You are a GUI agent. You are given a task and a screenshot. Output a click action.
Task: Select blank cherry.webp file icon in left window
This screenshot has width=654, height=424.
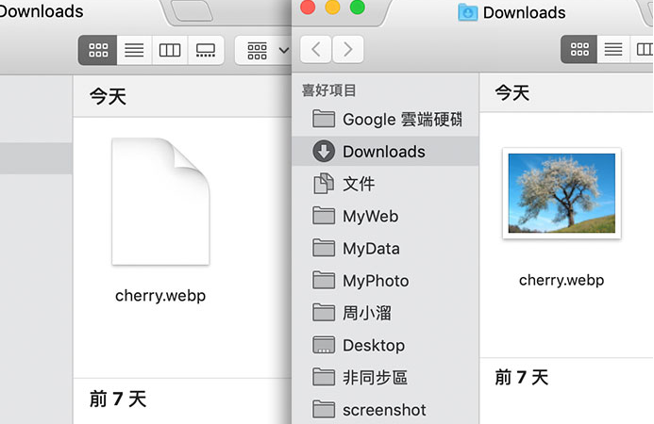coord(160,202)
